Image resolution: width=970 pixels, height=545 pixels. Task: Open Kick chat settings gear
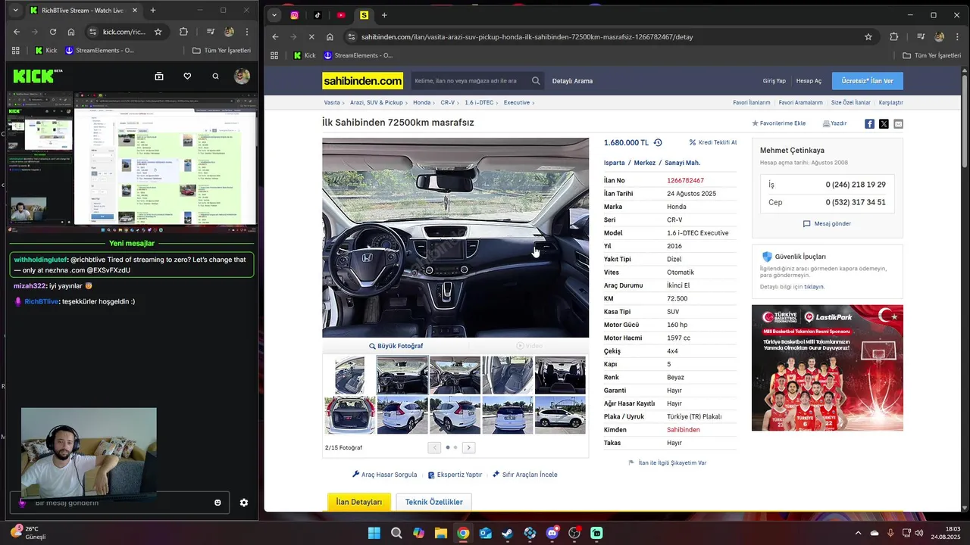click(x=244, y=503)
